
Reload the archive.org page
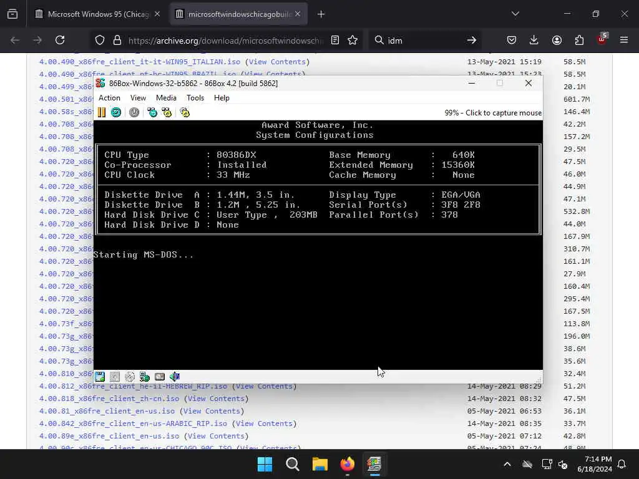60,40
